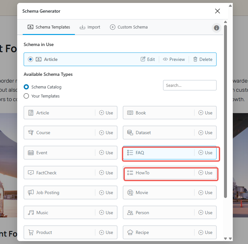Click the Course graduation cap icon
This screenshot has width=248, height=244.
pyautogui.click(x=31, y=133)
